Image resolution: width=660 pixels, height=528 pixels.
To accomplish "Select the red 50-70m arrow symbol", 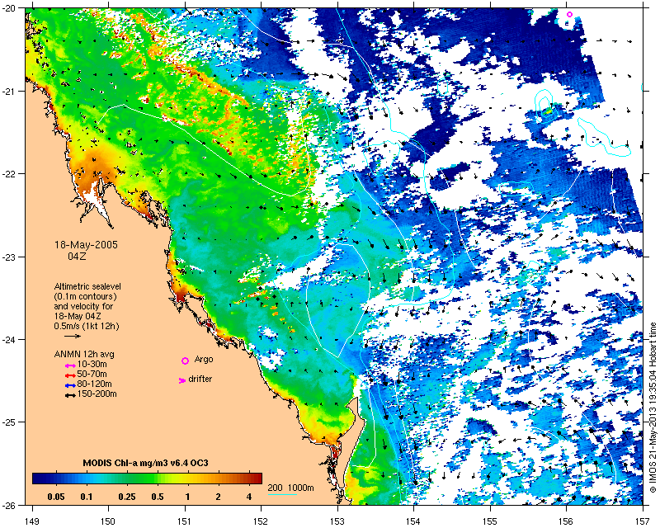I will point(70,375).
